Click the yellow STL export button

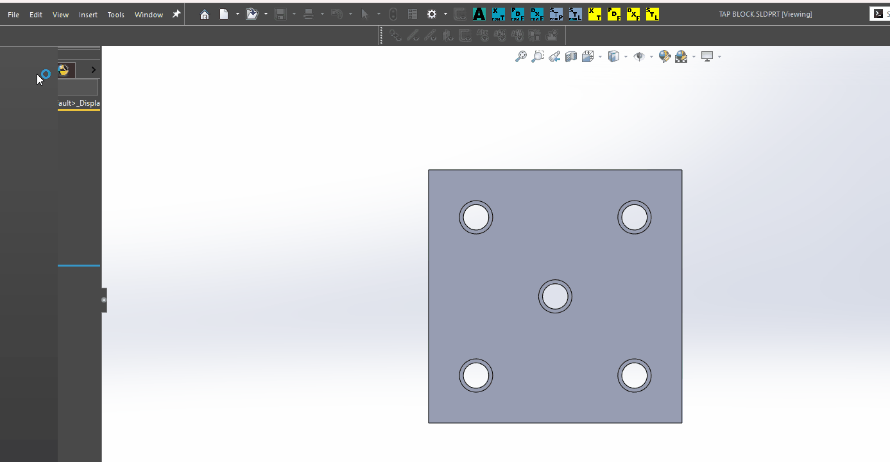[x=653, y=14]
